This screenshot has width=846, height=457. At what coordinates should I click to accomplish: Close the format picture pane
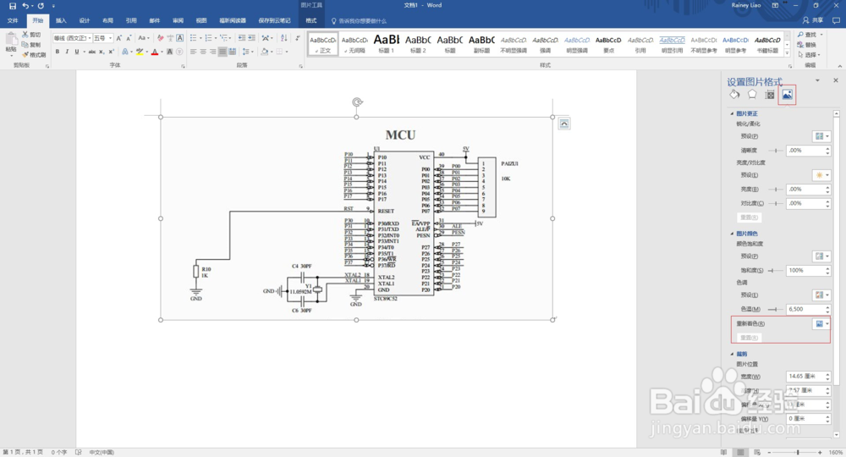click(836, 80)
